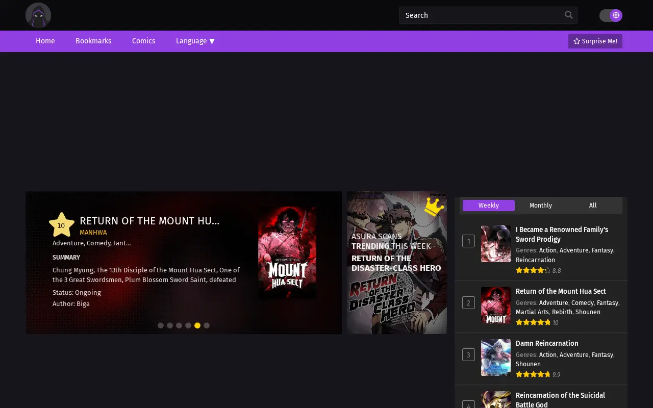Open the Damn Reincarnation title
The height and width of the screenshot is (408, 653).
point(547,343)
